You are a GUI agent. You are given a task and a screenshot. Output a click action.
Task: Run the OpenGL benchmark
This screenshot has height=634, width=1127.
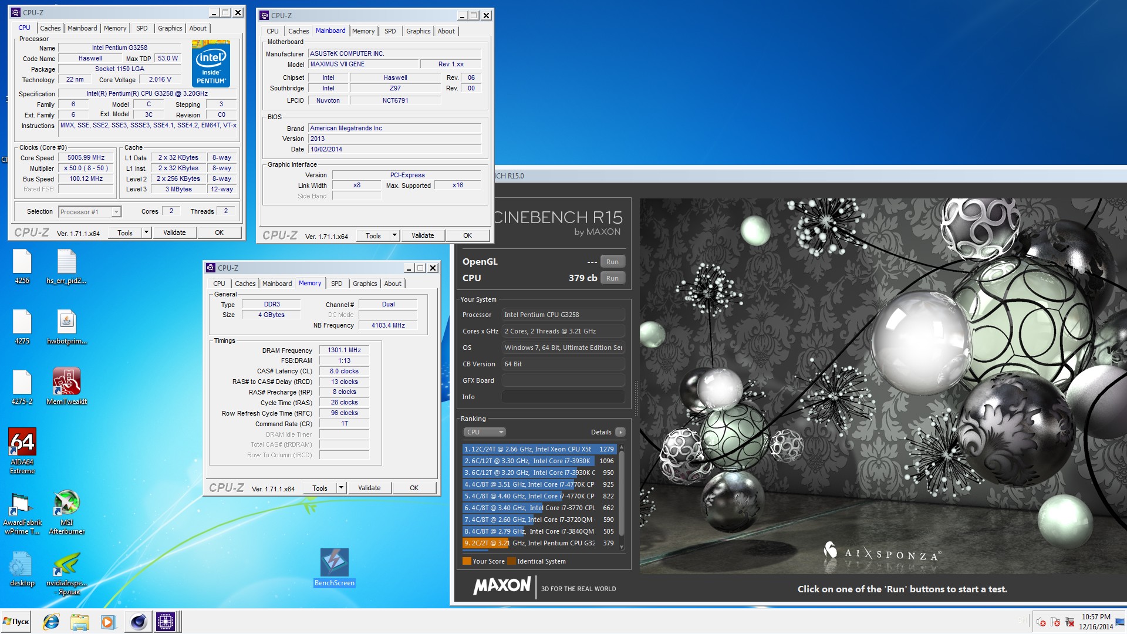[612, 262]
